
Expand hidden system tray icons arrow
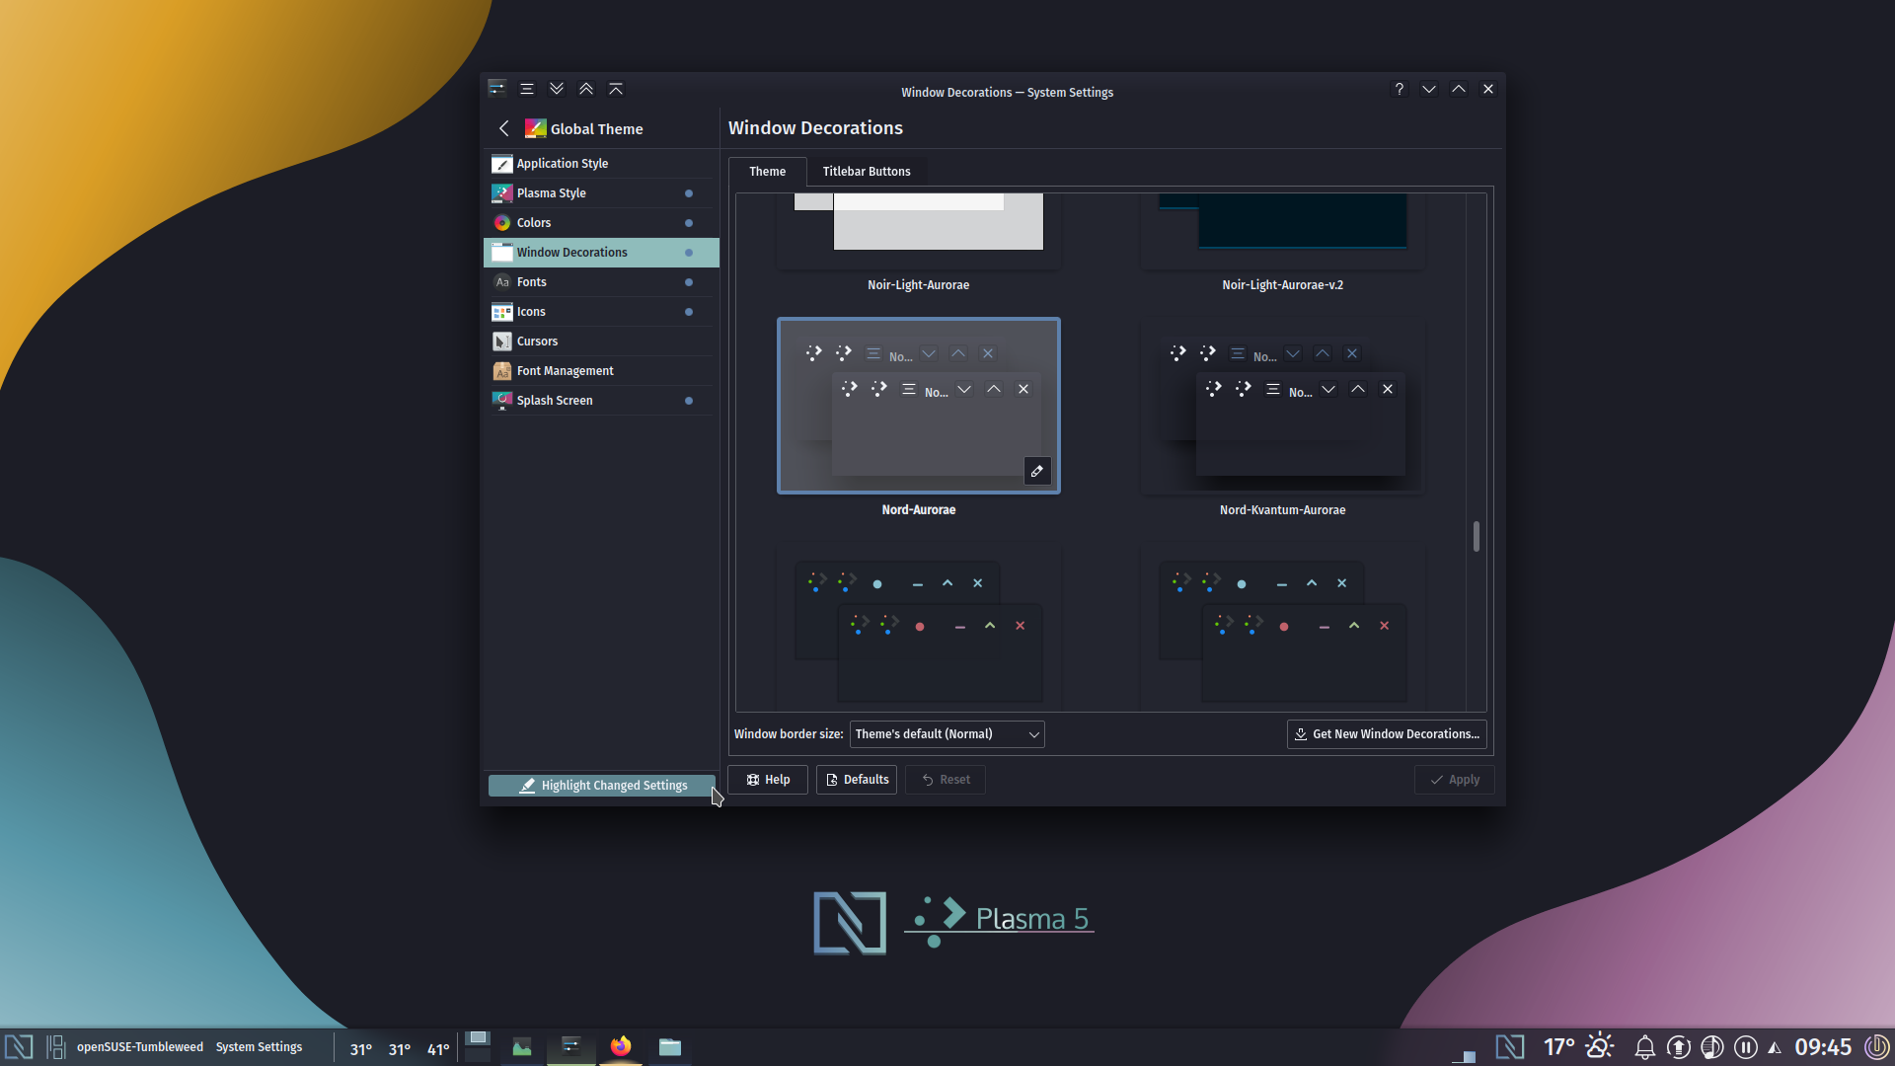click(x=1775, y=1048)
